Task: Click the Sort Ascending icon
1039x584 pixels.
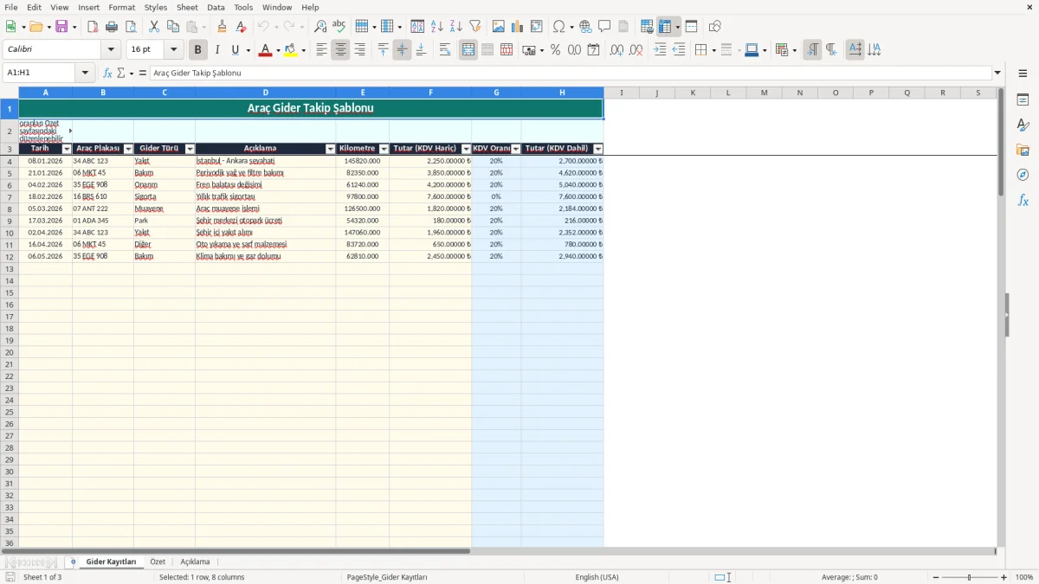Action: (x=437, y=27)
